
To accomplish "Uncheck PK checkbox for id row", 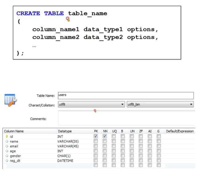I will click(96, 136).
